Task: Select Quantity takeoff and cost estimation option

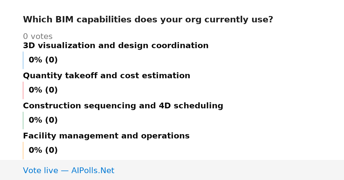Action: tap(107, 76)
